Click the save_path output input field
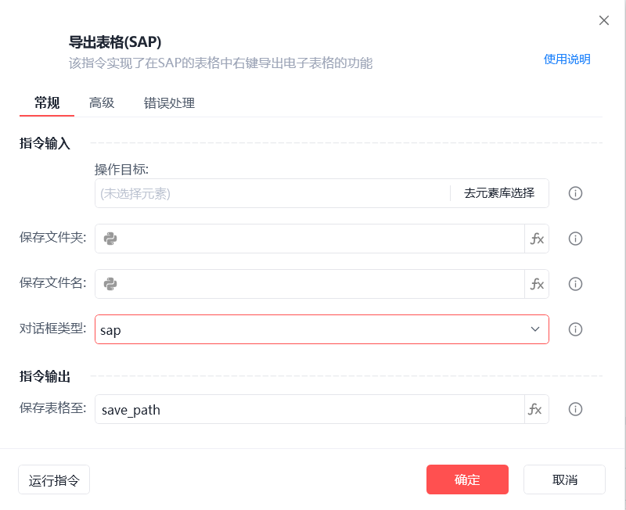This screenshot has width=626, height=510. (309, 409)
